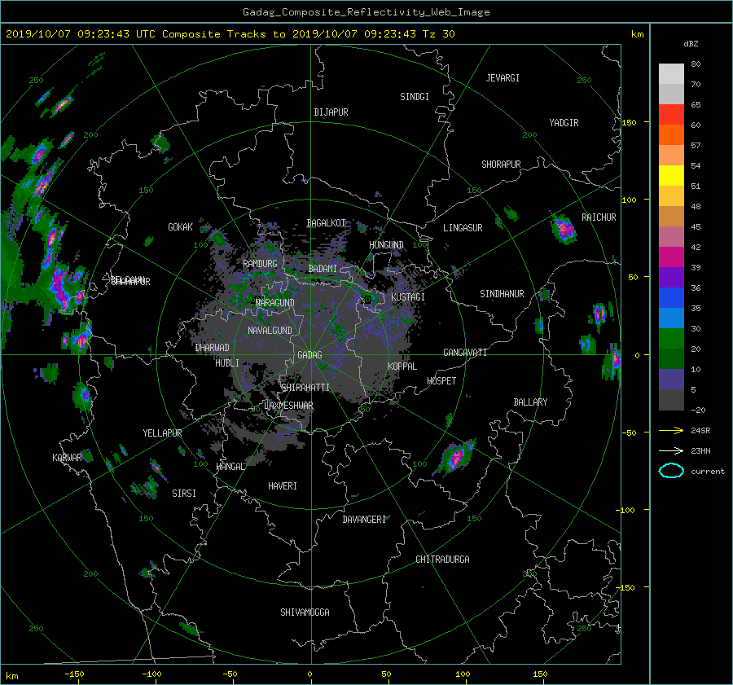Select the YELLAPUR city label
This screenshot has width=733, height=685.
[x=162, y=433]
